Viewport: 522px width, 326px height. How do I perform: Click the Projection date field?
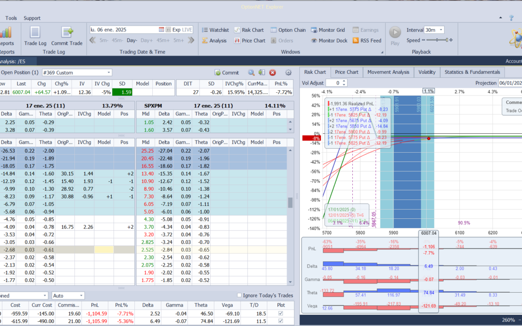click(x=510, y=83)
